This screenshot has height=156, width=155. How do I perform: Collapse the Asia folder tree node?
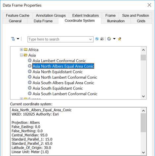pos(21,55)
